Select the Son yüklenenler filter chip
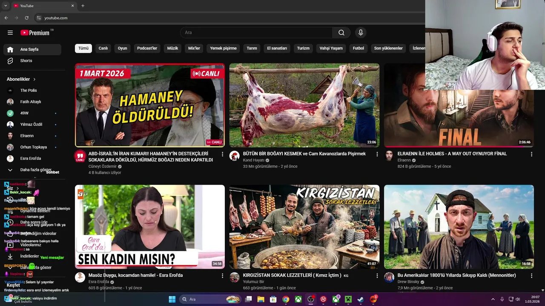545x306 pixels. 388,48
